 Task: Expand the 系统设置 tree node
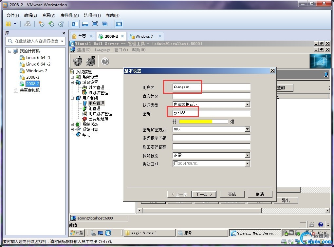[x=72, y=77]
